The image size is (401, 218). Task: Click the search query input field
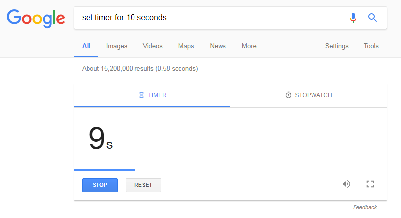tap(208, 18)
